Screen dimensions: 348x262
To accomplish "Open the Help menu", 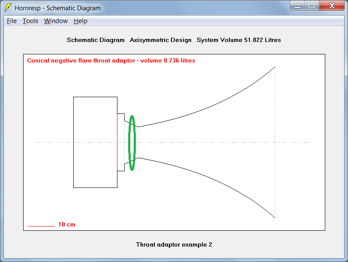I will (x=80, y=21).
